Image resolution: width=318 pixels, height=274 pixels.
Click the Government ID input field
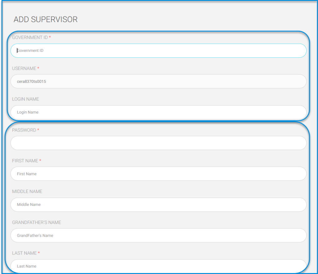point(158,51)
